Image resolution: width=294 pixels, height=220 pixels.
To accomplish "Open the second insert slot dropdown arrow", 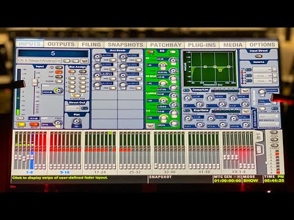I will 275,75.
